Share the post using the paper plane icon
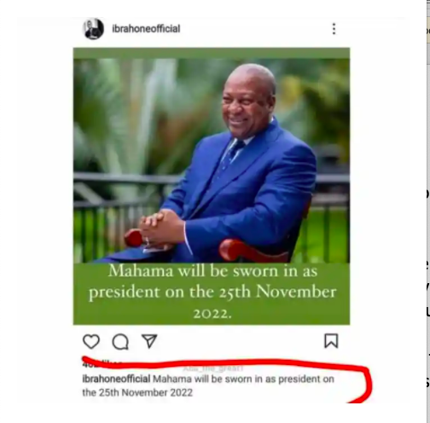The image size is (430, 423). pyautogui.click(x=149, y=340)
